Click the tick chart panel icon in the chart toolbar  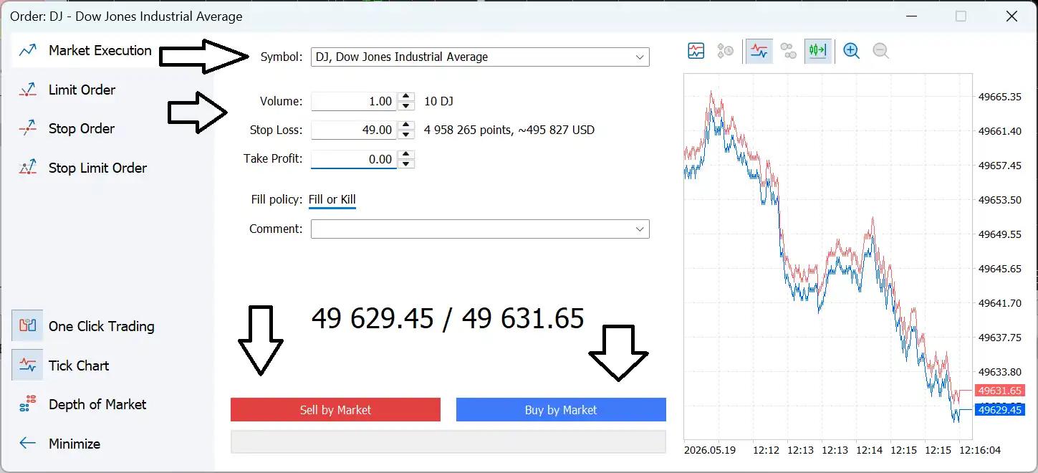coord(696,51)
